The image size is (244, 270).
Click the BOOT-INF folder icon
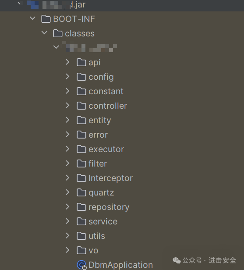tap(46, 19)
